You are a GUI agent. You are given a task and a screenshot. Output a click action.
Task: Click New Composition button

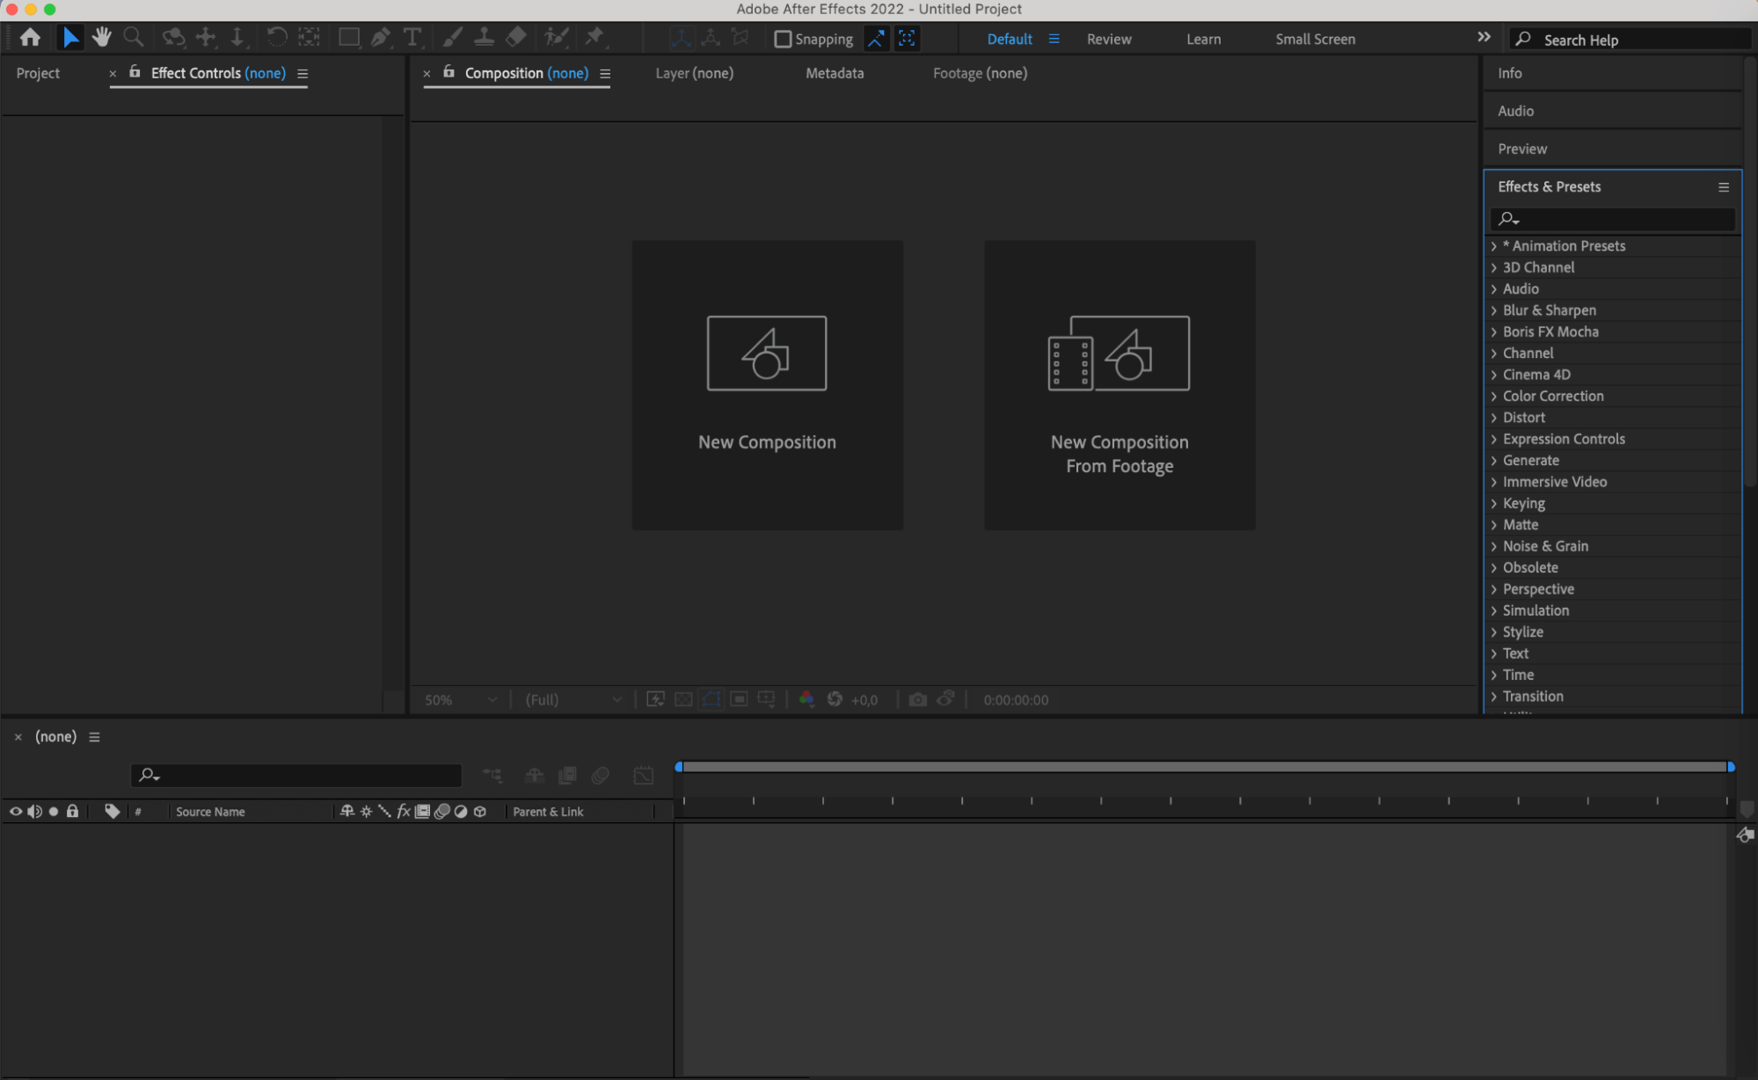[x=767, y=384]
